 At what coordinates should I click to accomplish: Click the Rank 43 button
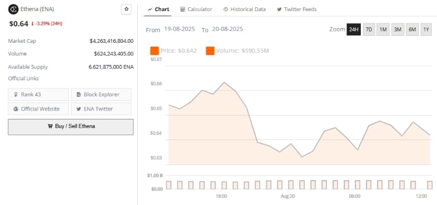coord(38,94)
